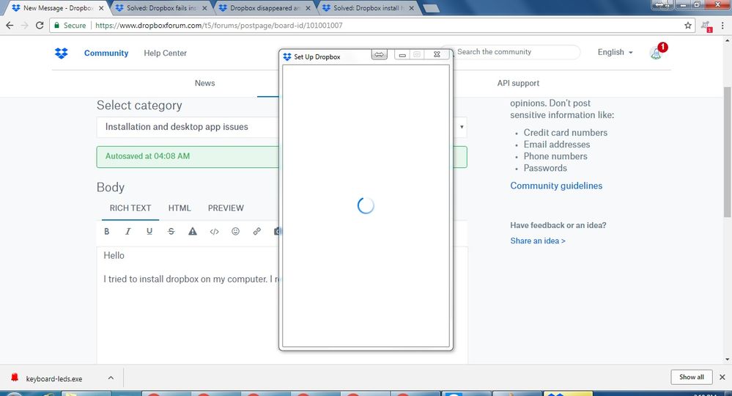Apply italic formatting in editor
This screenshot has height=396, width=732.
click(128, 232)
